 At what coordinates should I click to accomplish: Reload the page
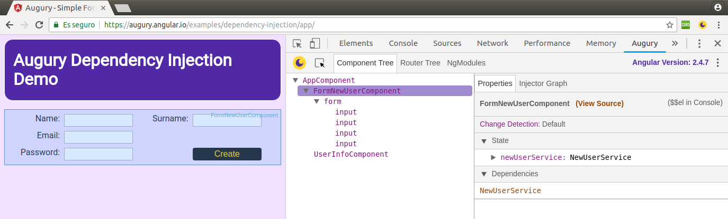[39, 25]
